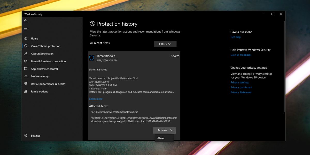Click the Trojan:Win32/Wacatac.C!ml threat name
310x155 pixels.
pos(123,78)
